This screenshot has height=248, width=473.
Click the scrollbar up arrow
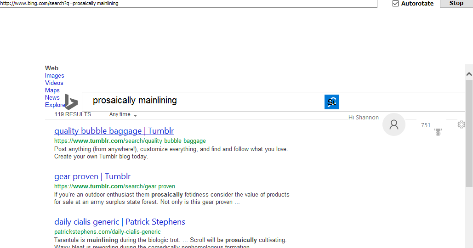pos(469,74)
